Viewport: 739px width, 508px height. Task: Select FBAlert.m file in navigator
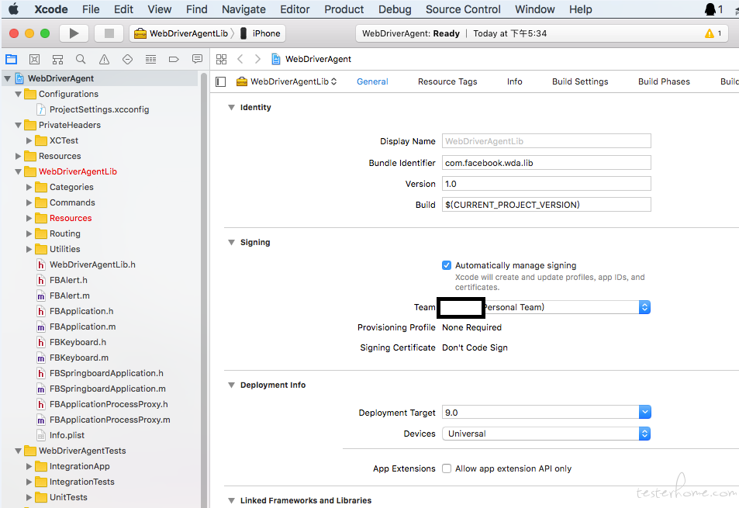(x=69, y=295)
